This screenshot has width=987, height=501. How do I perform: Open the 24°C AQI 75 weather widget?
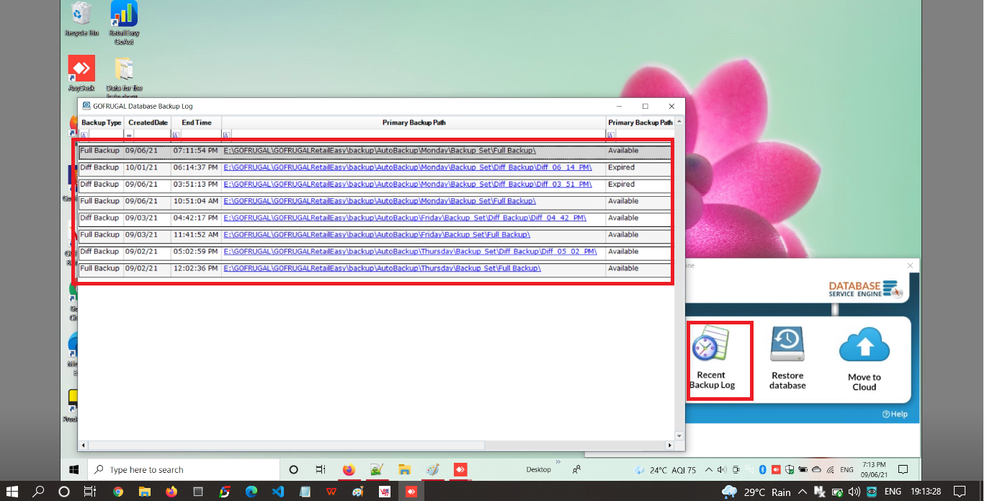[x=665, y=470]
